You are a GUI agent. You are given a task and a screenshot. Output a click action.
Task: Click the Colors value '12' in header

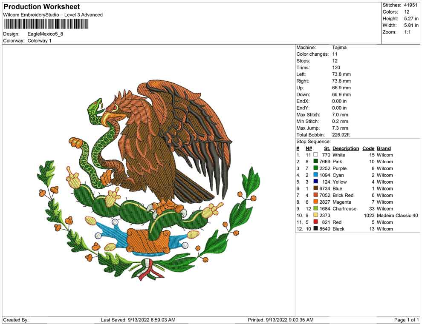(407, 12)
